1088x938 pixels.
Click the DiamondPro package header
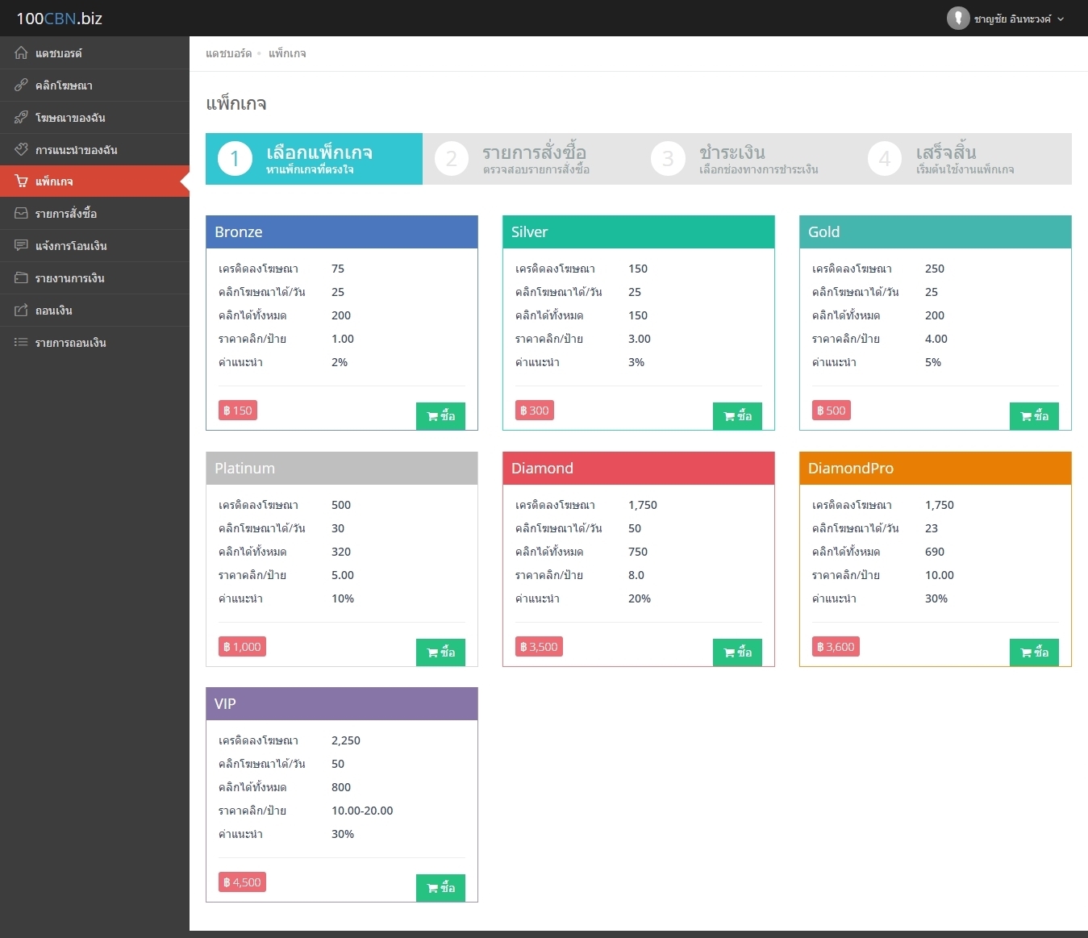[x=936, y=469]
